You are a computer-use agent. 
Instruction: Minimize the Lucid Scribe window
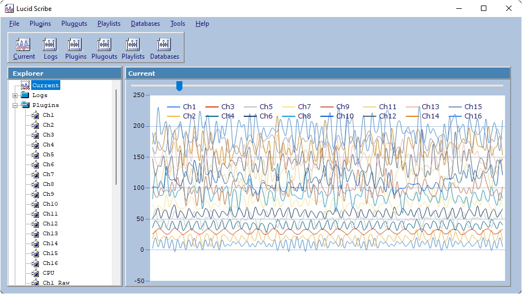coord(459,8)
